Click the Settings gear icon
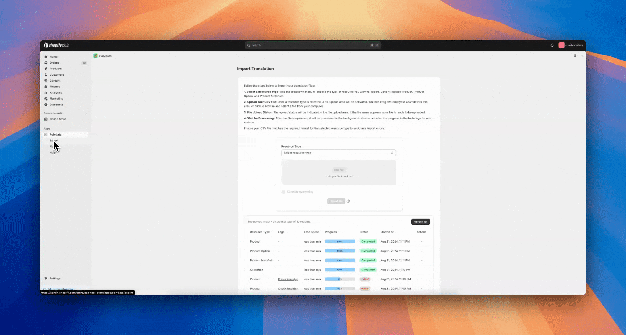 (46, 279)
